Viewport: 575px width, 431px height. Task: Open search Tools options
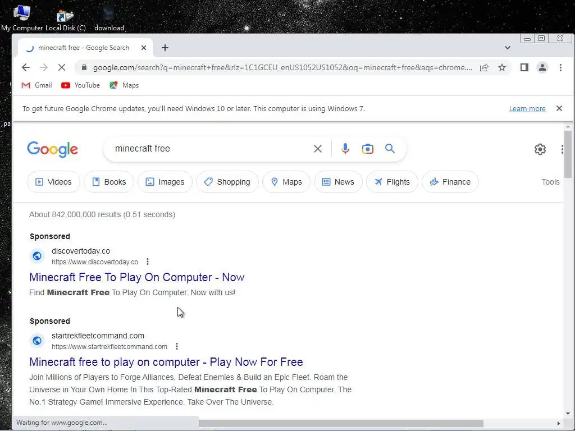[x=550, y=182]
